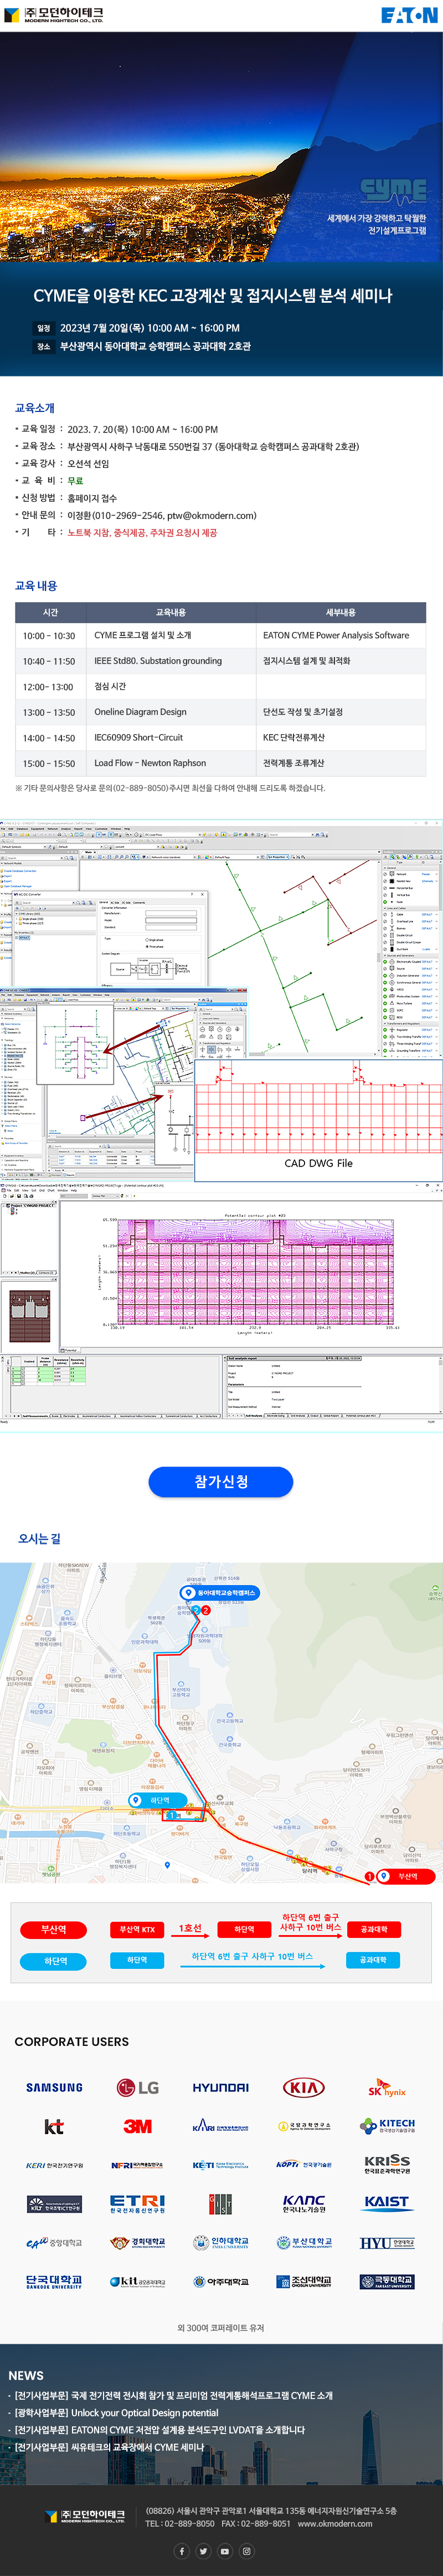The image size is (443, 2576).
Task: Click the 단국대학교 university logo
Action: pyautogui.click(x=54, y=2282)
